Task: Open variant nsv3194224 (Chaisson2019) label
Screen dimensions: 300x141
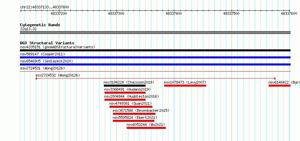Action: tap(129, 82)
